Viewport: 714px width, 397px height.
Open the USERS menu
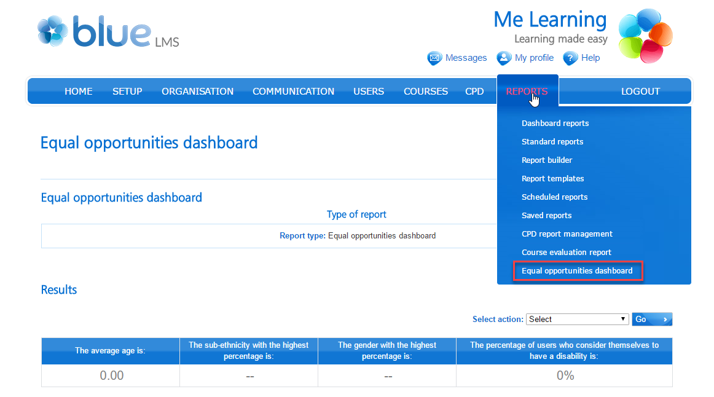369,92
